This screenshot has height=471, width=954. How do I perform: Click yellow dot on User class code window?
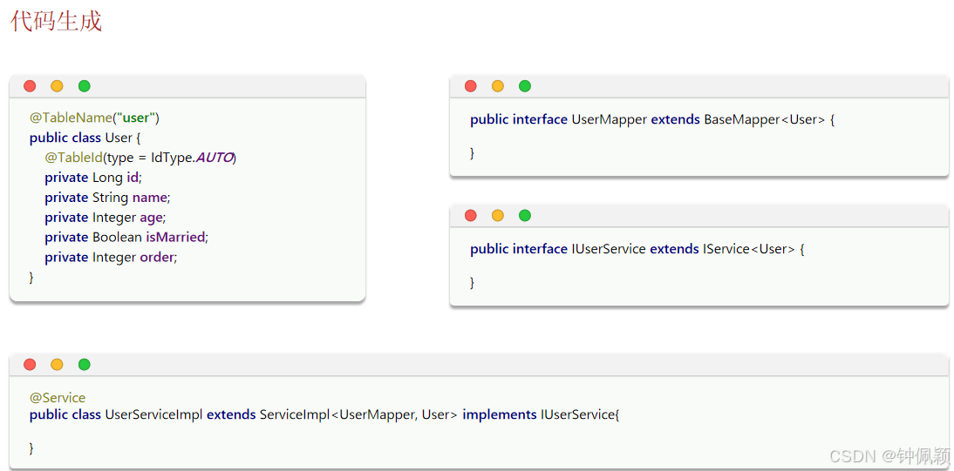(57, 86)
